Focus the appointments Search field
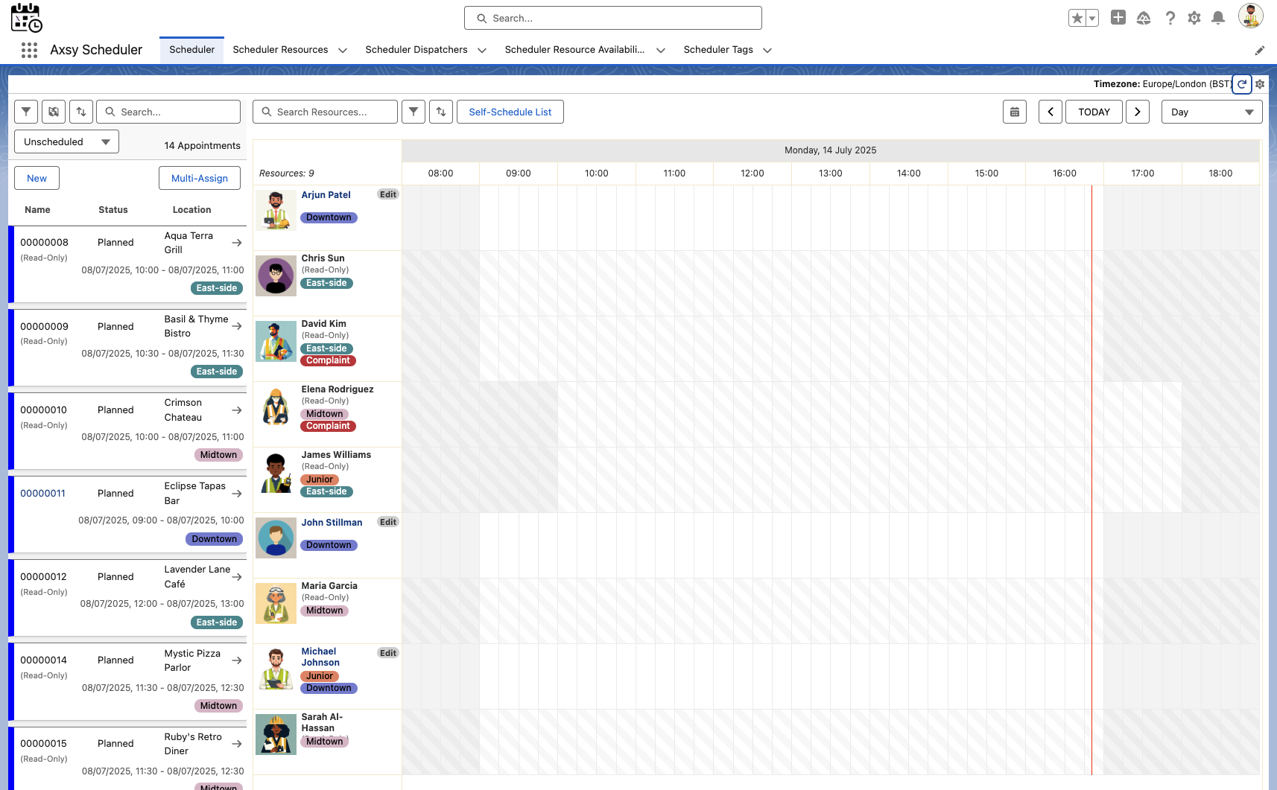This screenshot has height=790, width=1277. [x=168, y=112]
